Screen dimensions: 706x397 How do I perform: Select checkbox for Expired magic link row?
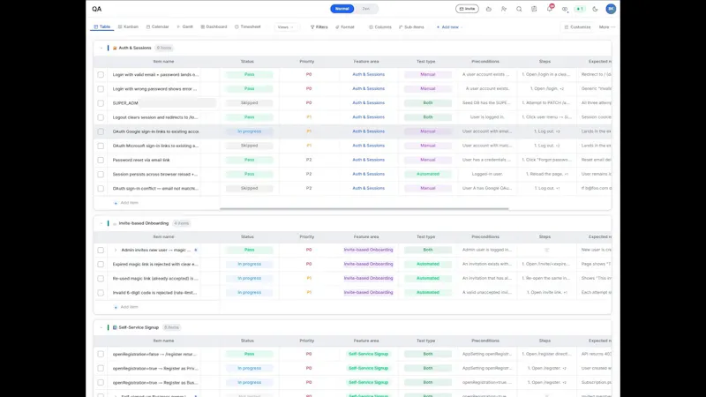(101, 264)
